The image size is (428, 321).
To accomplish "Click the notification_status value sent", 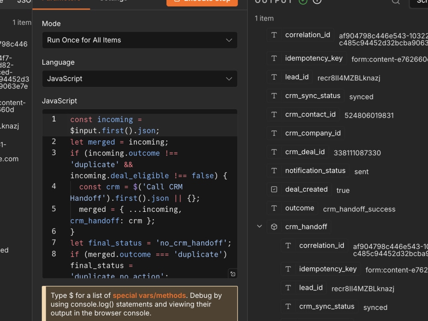I will (x=361, y=172).
